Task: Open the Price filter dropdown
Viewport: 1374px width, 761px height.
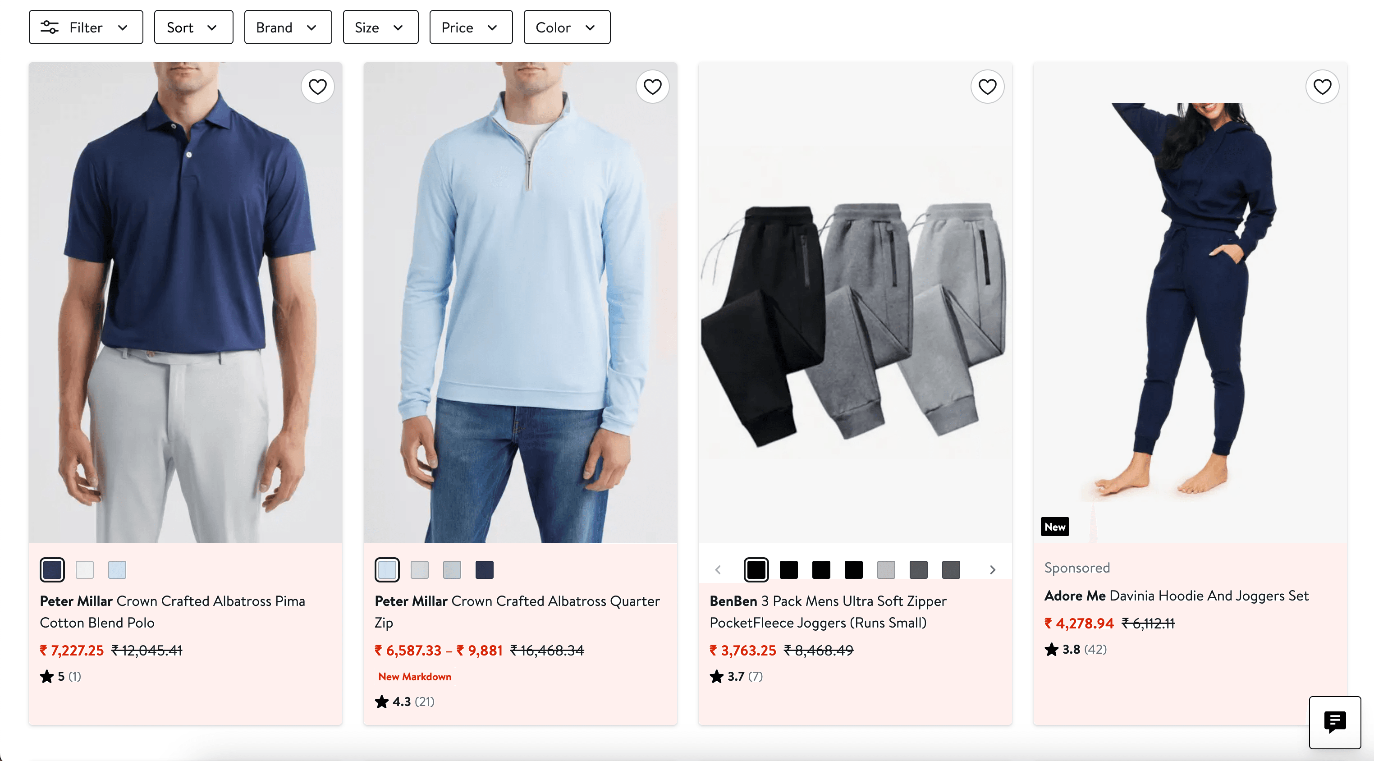Action: tap(470, 27)
